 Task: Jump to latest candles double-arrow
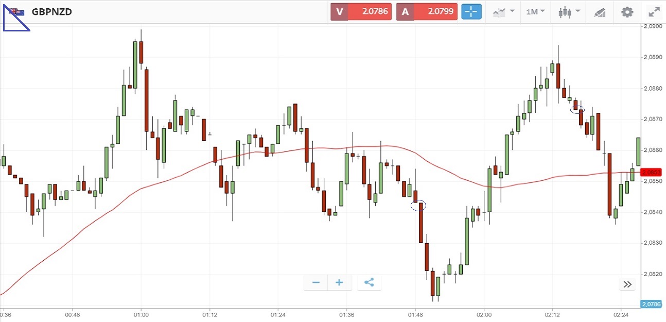coord(627,284)
